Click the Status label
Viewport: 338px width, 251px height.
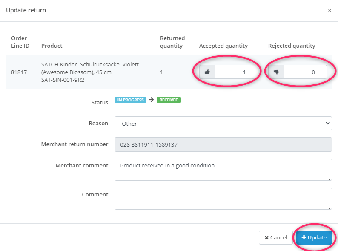point(100,103)
